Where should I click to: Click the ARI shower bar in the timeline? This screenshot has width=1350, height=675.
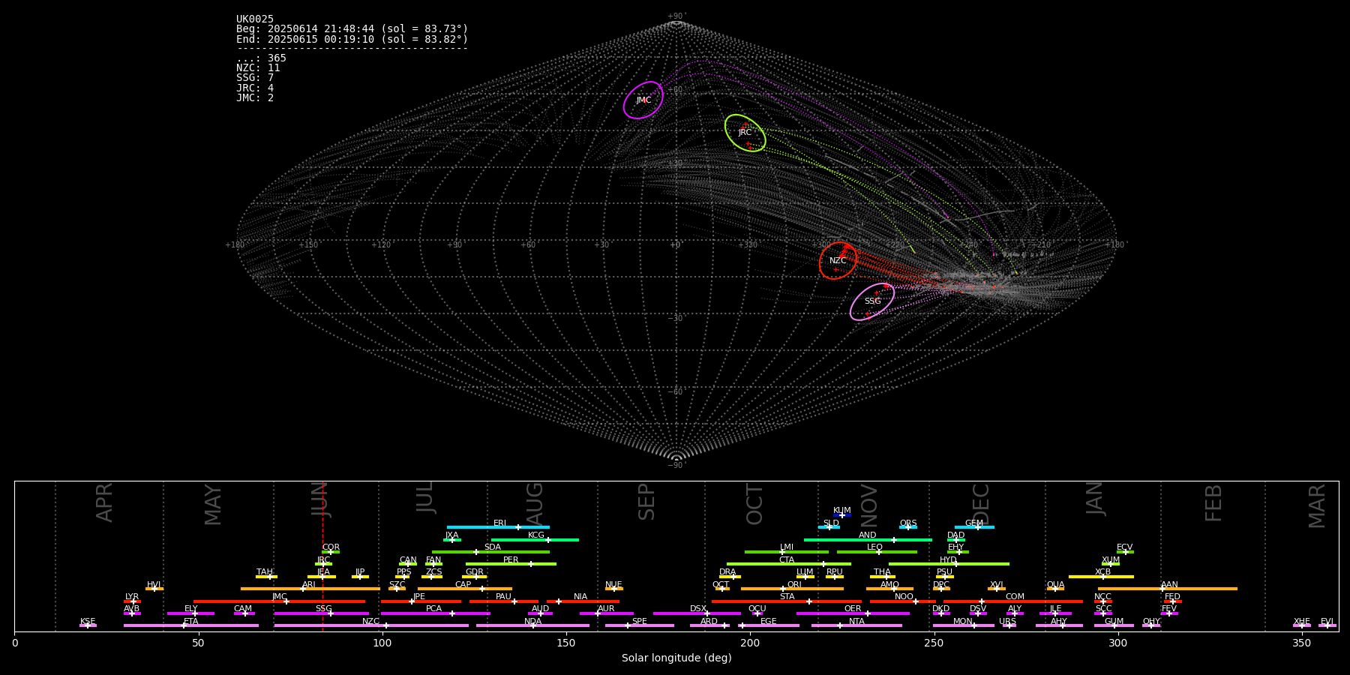tap(310, 589)
